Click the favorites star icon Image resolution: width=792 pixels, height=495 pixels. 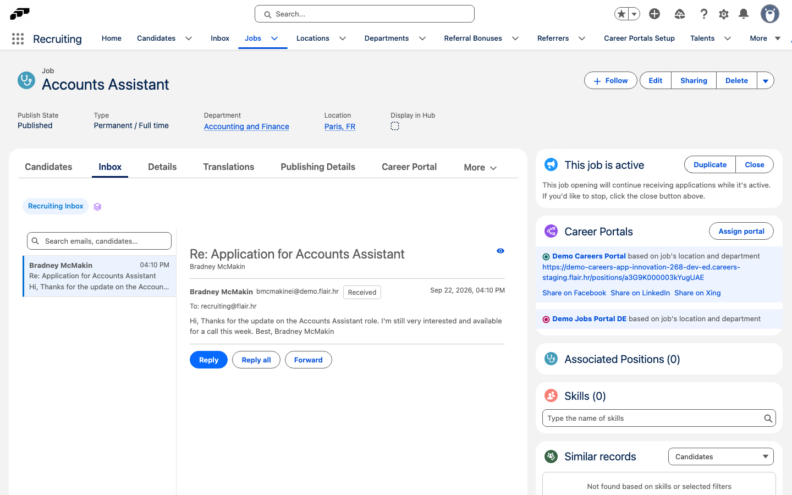pos(621,14)
